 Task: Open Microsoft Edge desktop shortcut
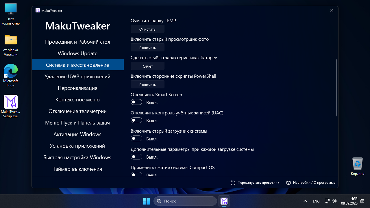coord(11,71)
